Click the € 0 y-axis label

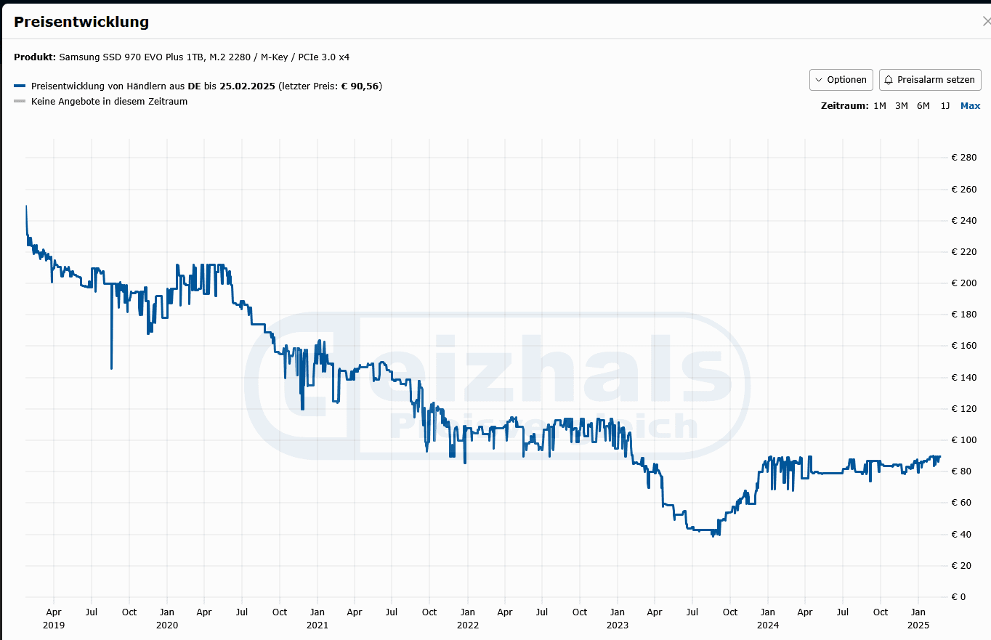(x=958, y=597)
